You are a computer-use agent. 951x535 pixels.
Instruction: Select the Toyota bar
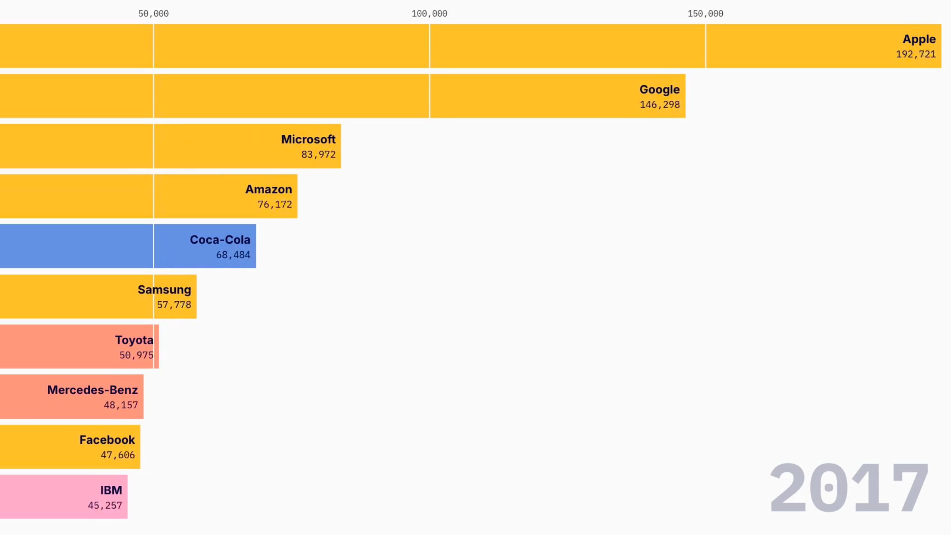74,346
